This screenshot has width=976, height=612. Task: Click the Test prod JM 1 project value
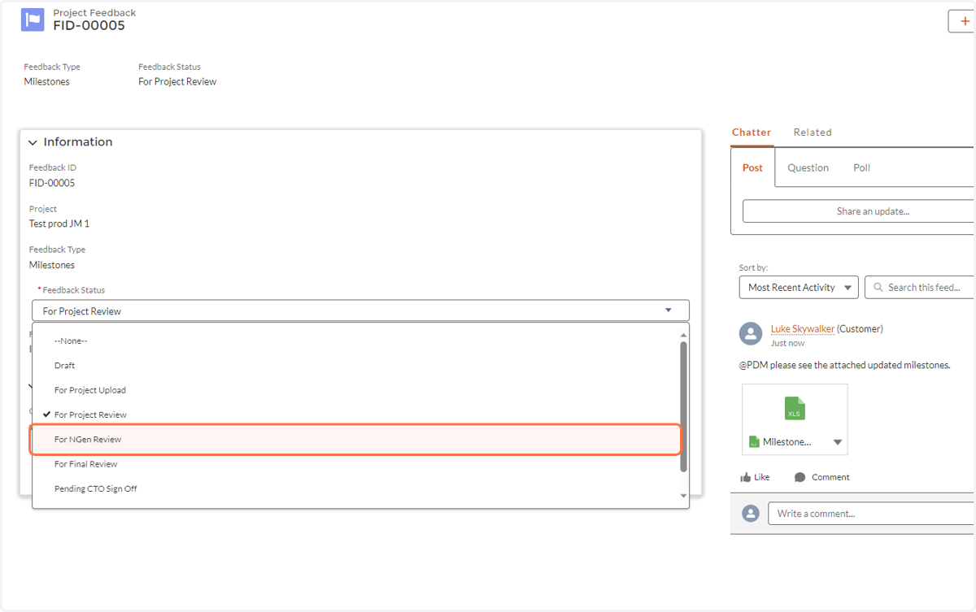pyautogui.click(x=59, y=224)
